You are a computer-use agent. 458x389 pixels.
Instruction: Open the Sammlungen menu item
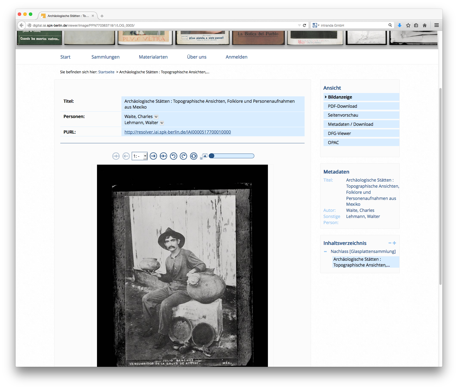pos(105,57)
